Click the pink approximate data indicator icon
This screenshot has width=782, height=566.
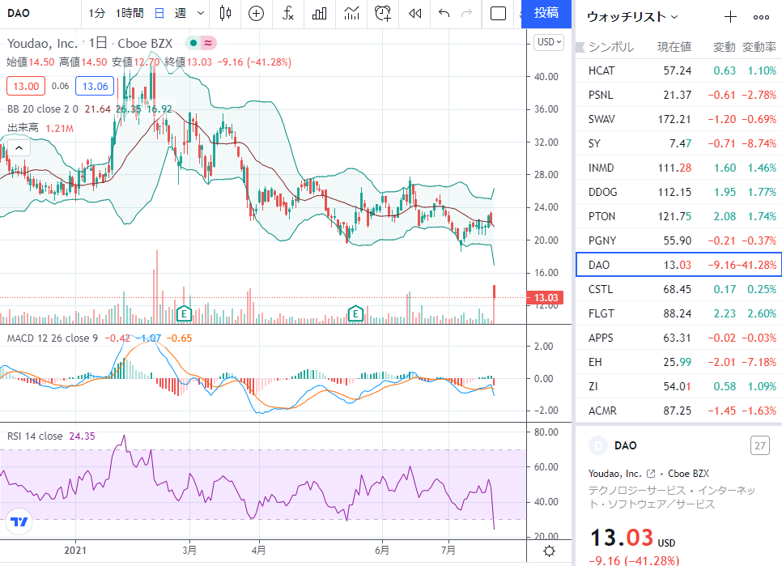click(x=208, y=44)
